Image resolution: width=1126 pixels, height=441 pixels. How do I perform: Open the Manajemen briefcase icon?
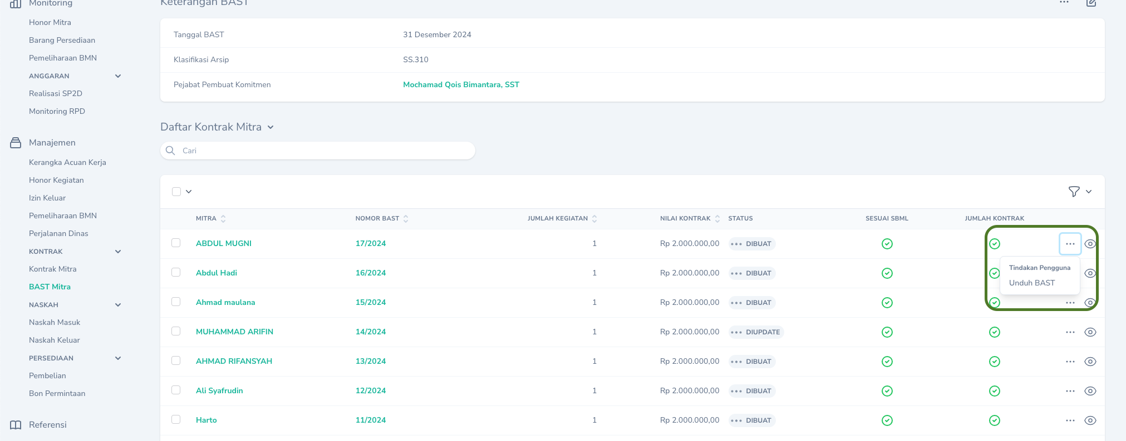[16, 143]
